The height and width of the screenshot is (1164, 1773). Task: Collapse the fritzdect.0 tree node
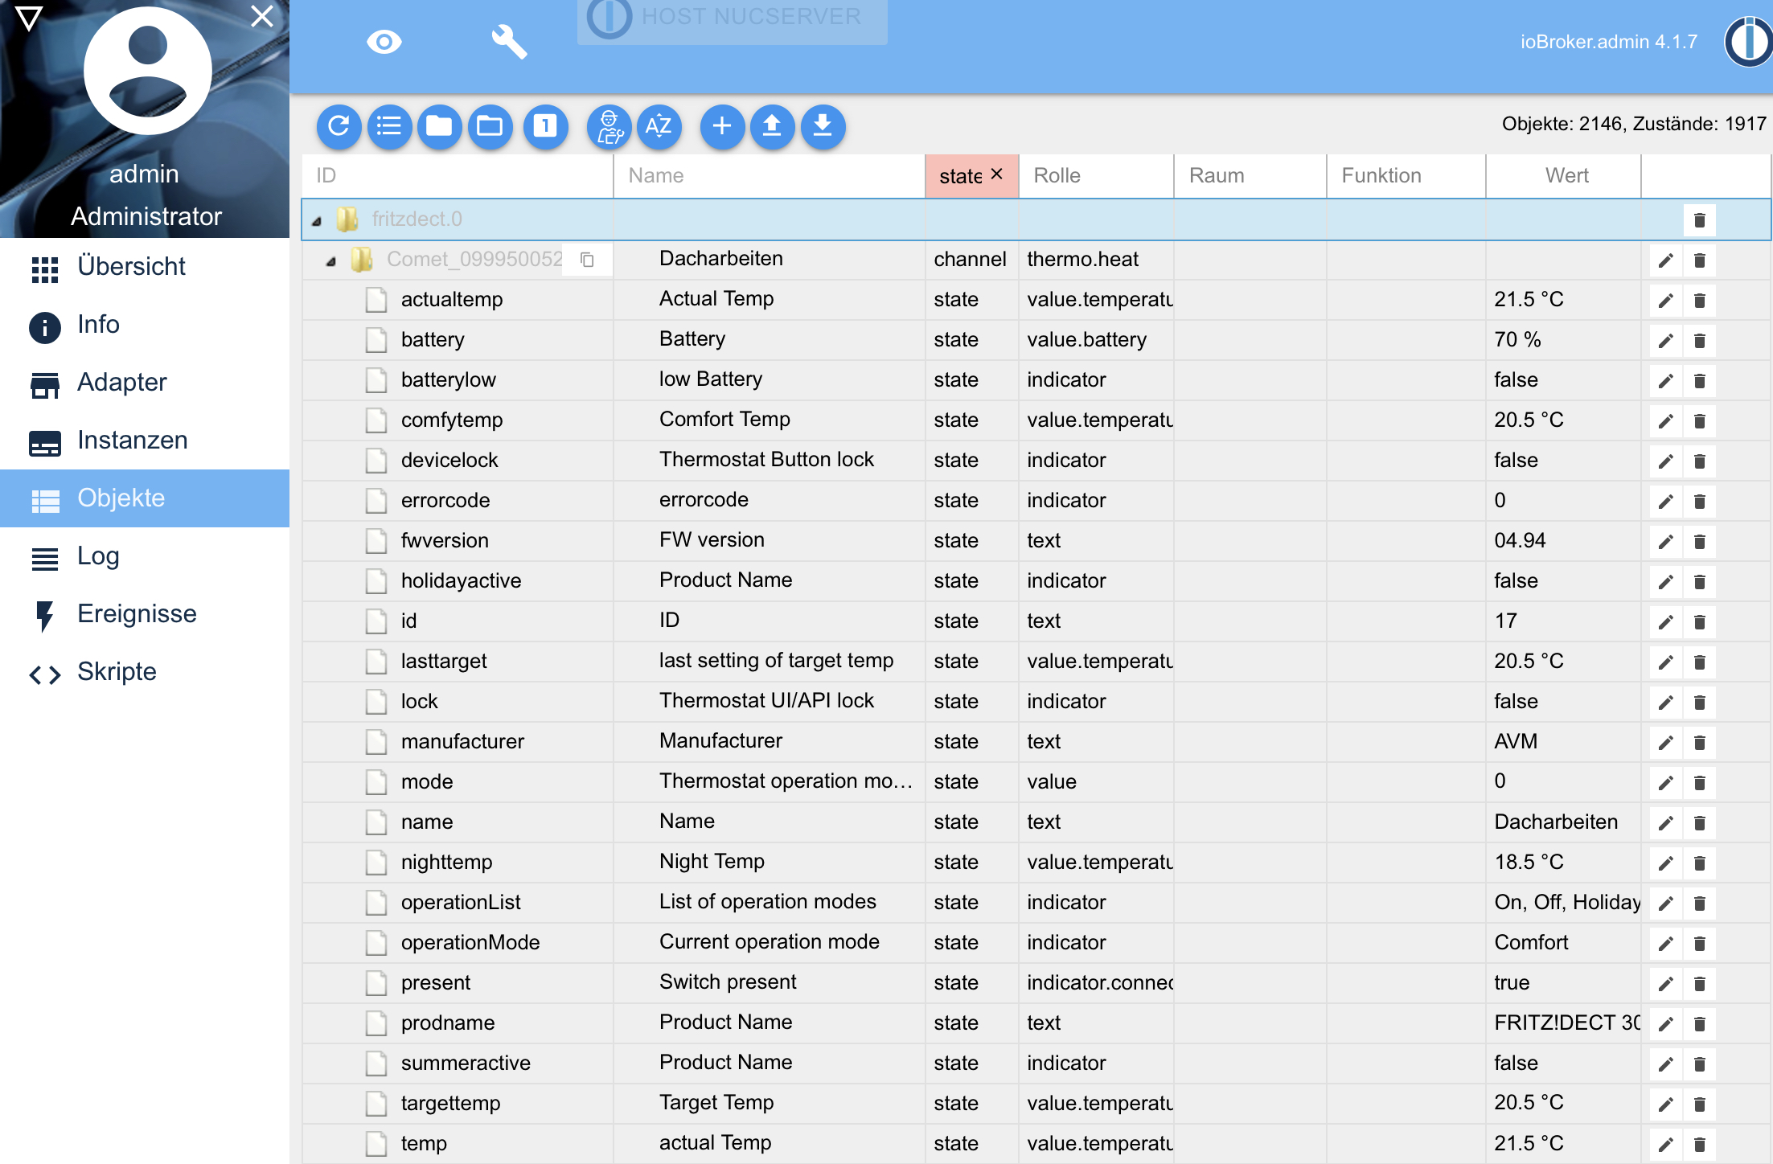coord(317,220)
